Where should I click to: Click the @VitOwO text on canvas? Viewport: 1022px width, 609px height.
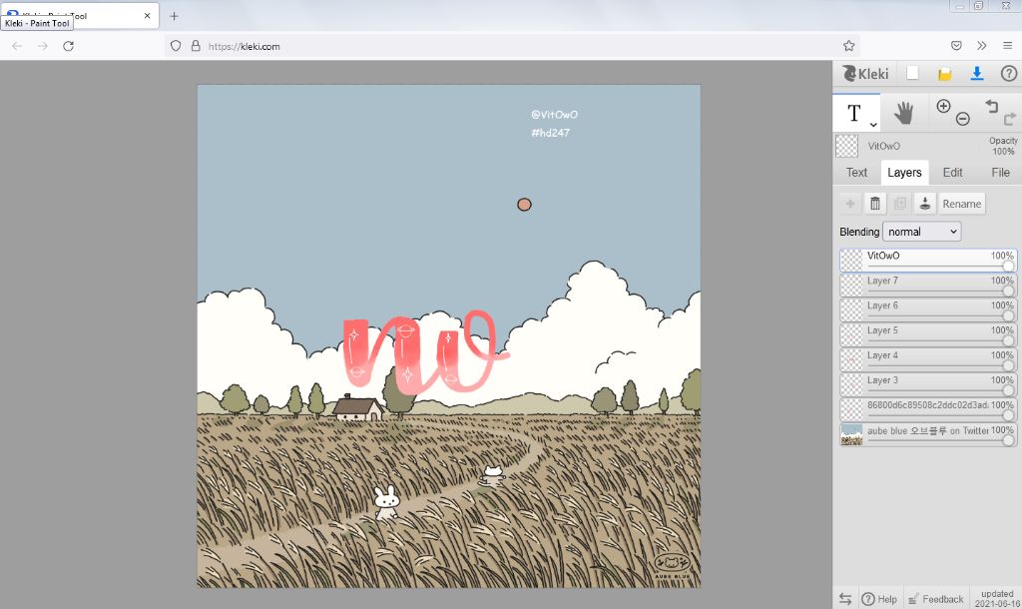(x=554, y=114)
